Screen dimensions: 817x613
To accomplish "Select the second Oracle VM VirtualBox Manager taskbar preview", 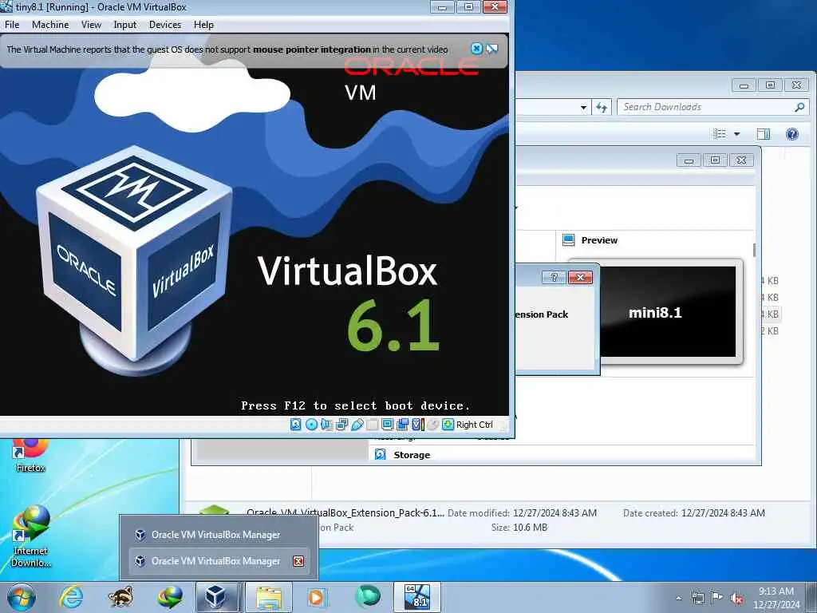I will (219, 561).
